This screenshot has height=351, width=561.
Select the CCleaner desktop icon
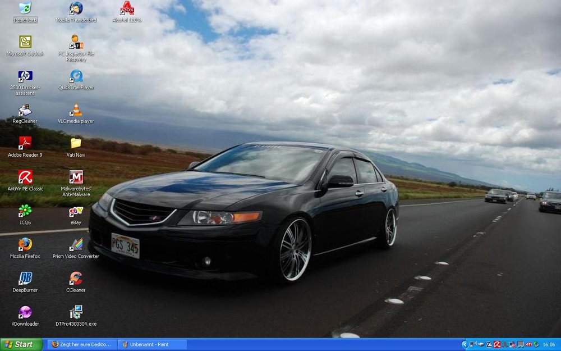[x=76, y=279]
